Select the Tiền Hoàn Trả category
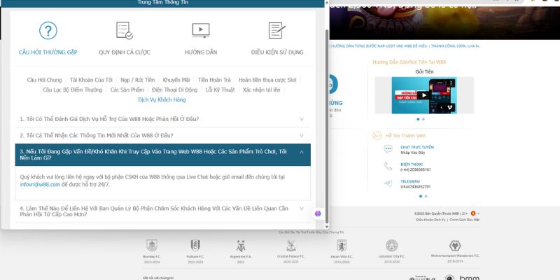Viewport: 560px width, 280px height. pyautogui.click(x=214, y=80)
